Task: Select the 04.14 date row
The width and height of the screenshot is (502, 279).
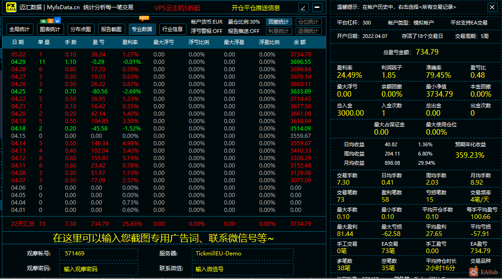Action: pyautogui.click(x=164, y=143)
